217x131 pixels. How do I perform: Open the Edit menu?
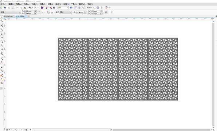coord(11,4)
